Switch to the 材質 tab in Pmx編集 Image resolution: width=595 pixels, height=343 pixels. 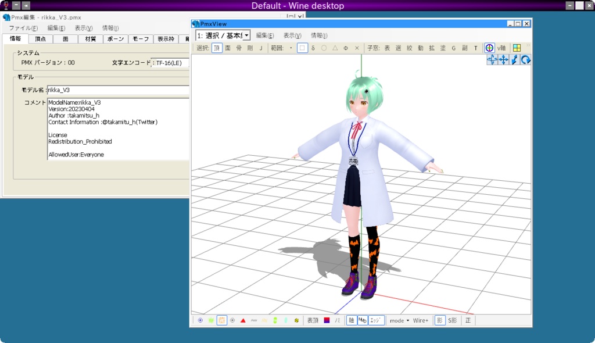(x=91, y=39)
